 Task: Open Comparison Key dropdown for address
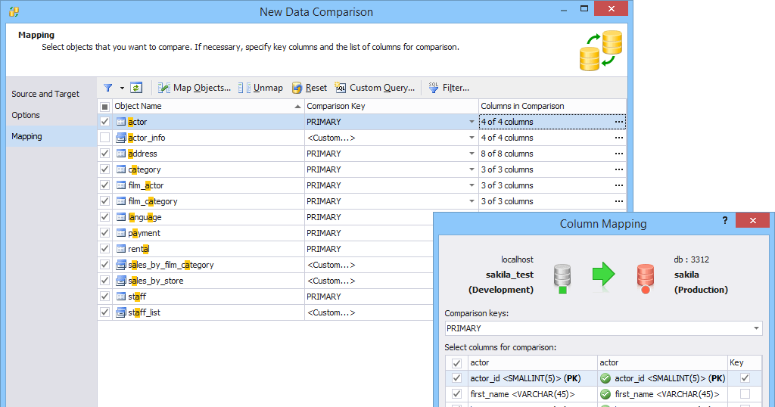click(472, 154)
